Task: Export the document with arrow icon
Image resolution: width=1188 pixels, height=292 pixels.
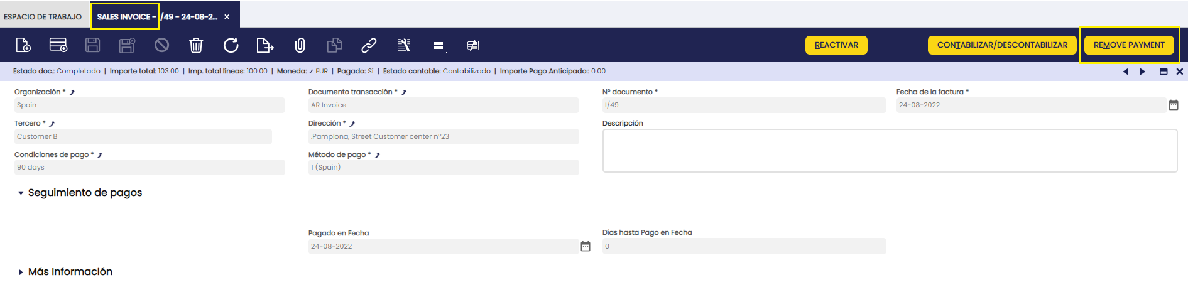Action: pos(265,45)
